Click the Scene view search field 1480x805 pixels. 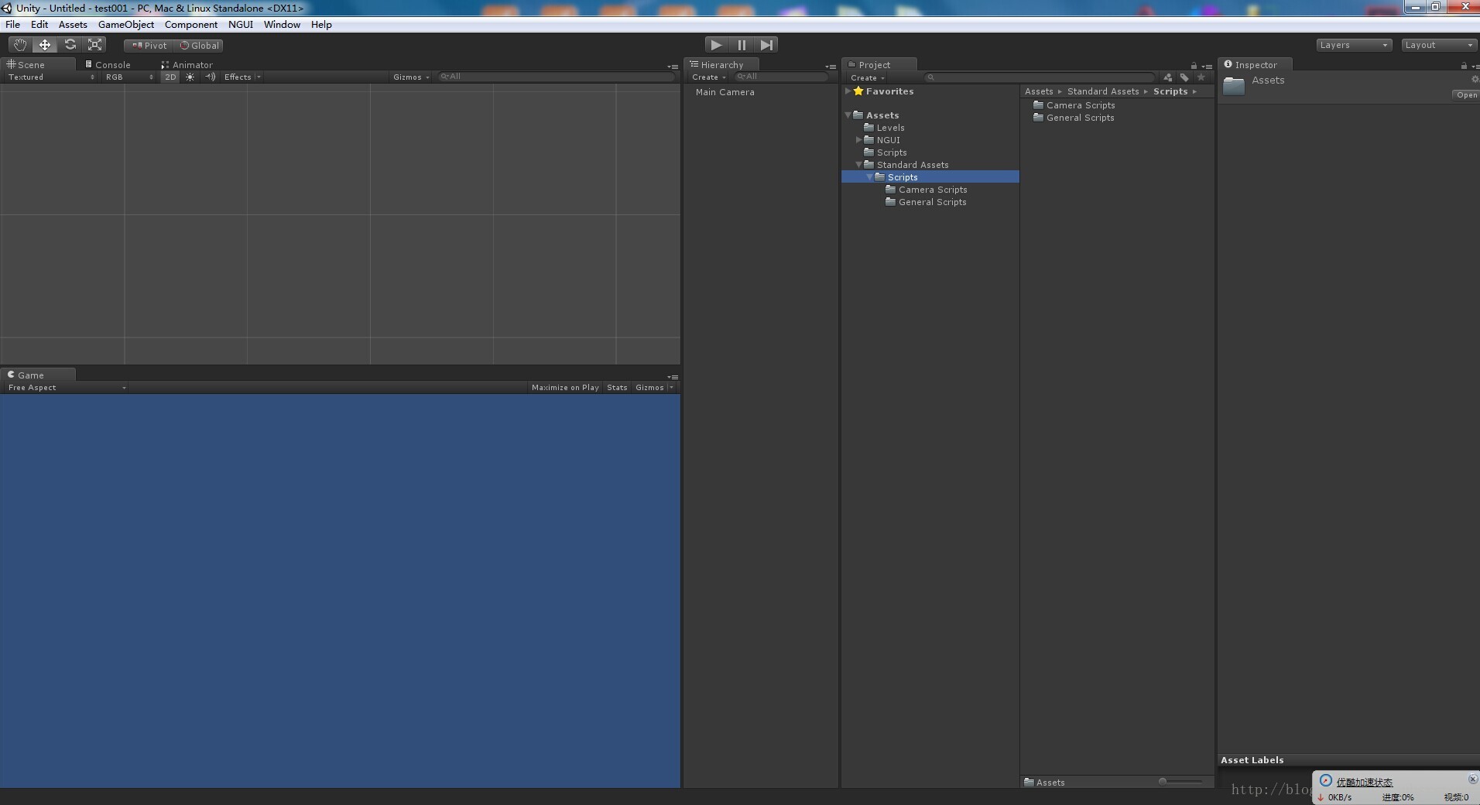pos(556,77)
